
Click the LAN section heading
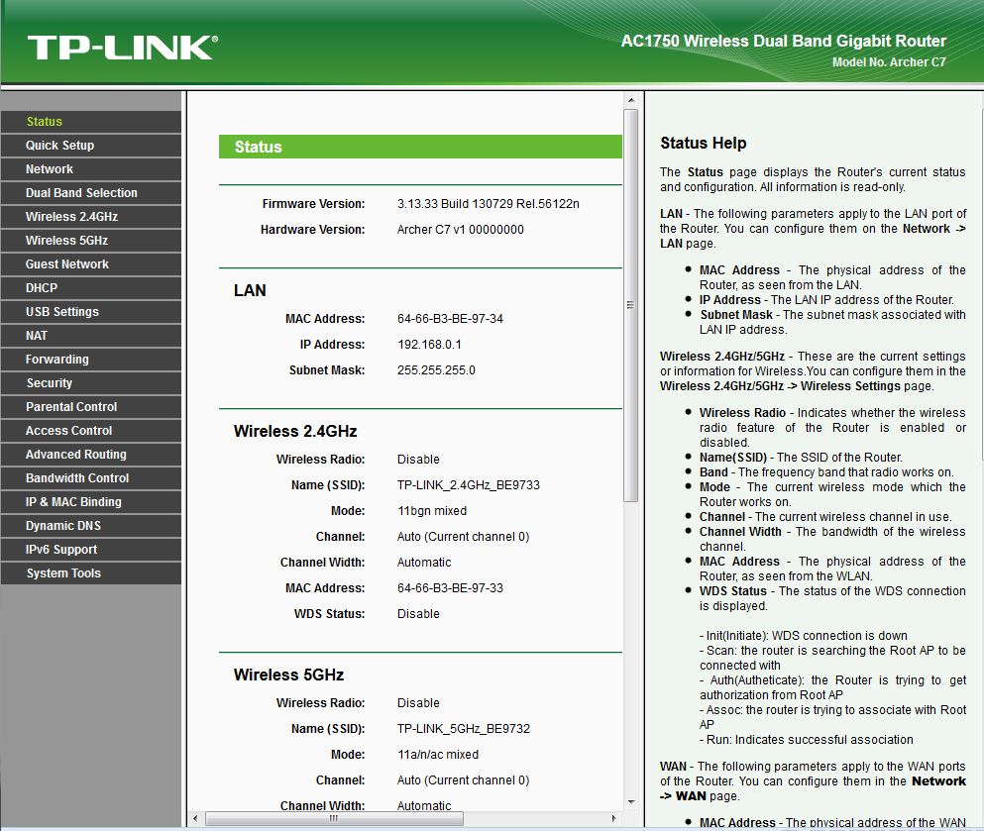(x=250, y=290)
